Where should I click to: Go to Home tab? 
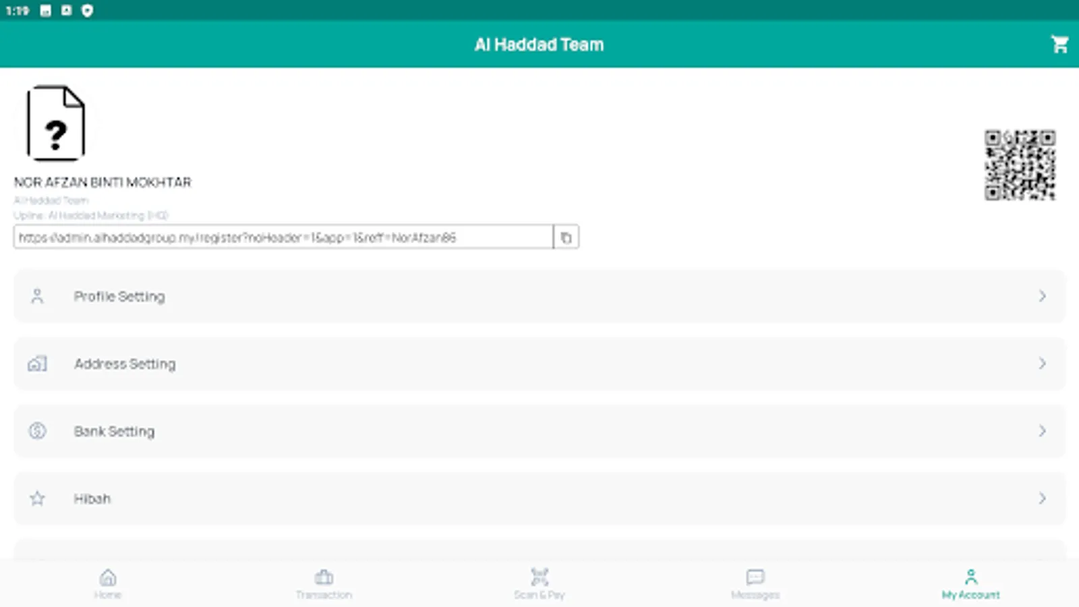(108, 584)
